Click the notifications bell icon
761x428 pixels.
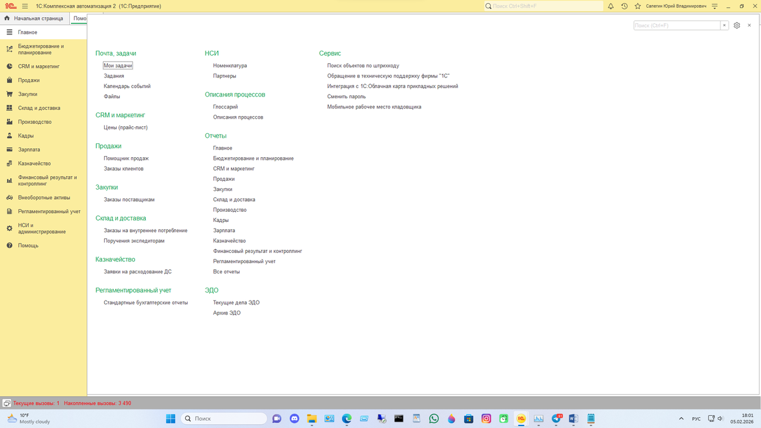[x=611, y=6]
